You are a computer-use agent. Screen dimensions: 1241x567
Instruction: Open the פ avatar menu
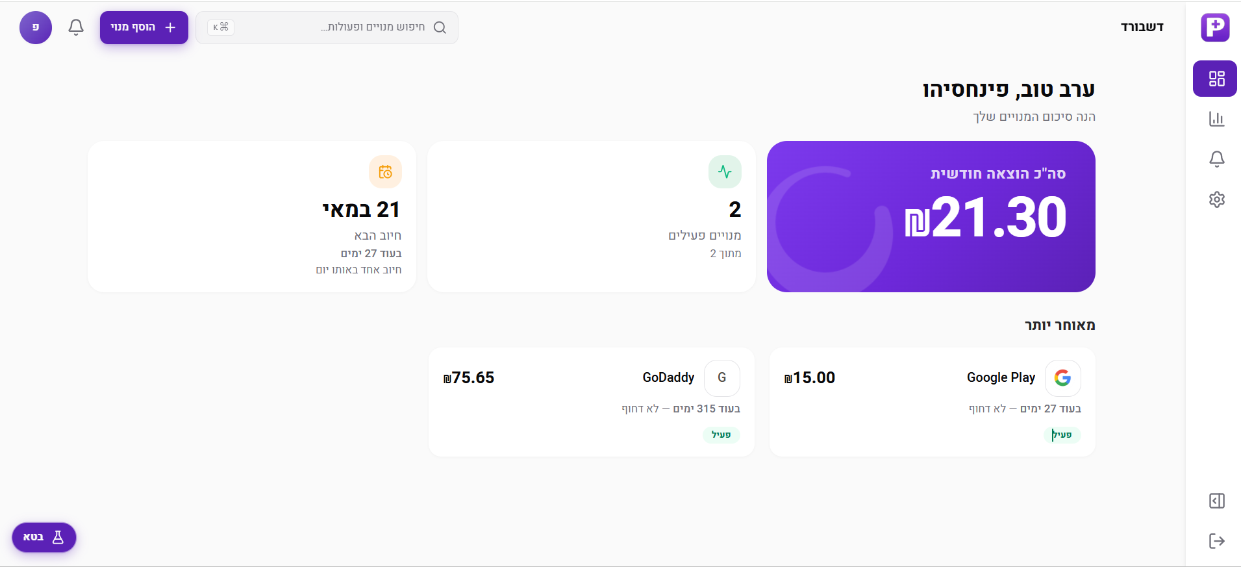pos(35,27)
